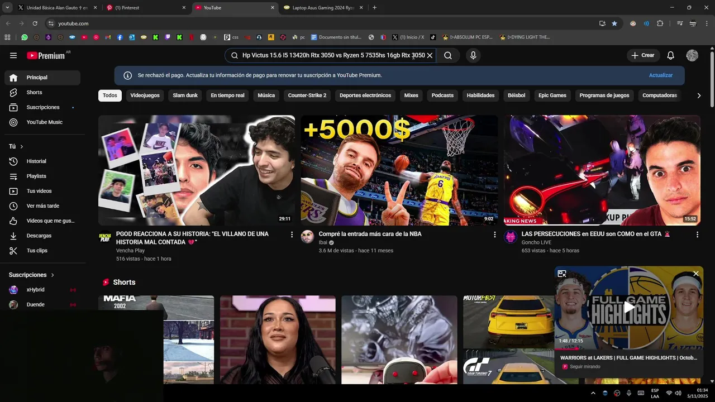Viewport: 715px width, 402px height.
Task: Open system volume icon in taskbar
Action: pyautogui.click(x=678, y=393)
